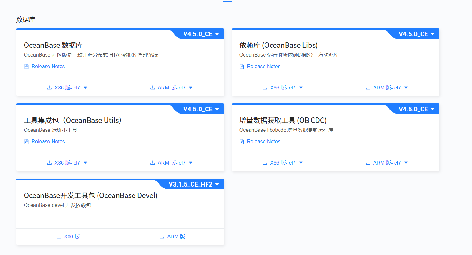Click the document icon beside Release Notes on OB CDC card
This screenshot has height=255, width=472.
[x=242, y=141]
